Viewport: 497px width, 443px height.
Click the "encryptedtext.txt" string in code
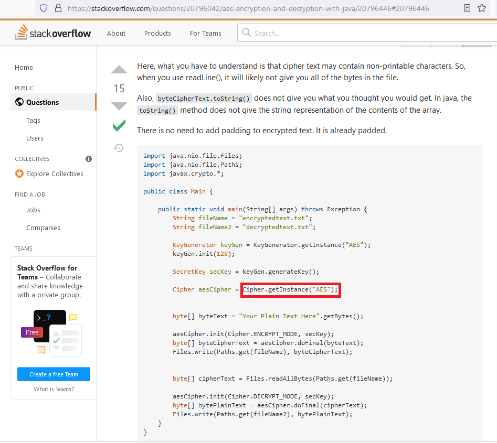pyautogui.click(x=273, y=218)
